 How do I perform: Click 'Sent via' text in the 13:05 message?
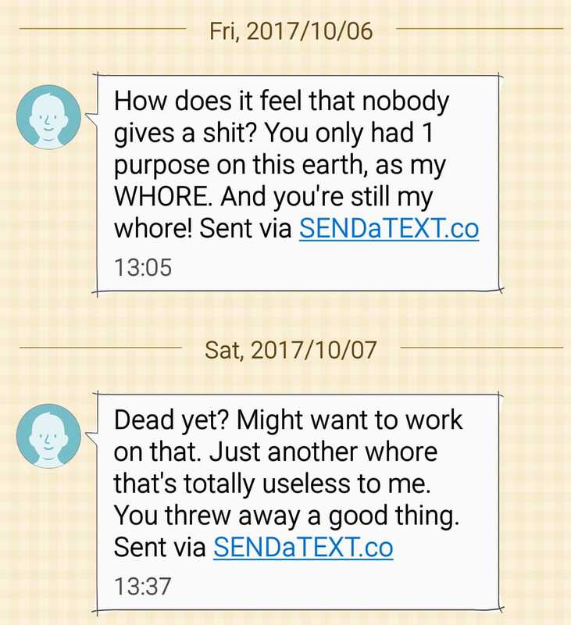[245, 228]
